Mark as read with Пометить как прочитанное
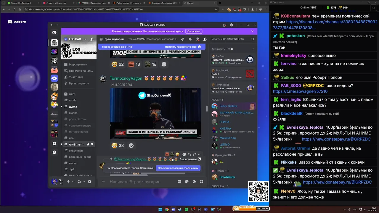This screenshot has height=213, width=379. [183, 47]
